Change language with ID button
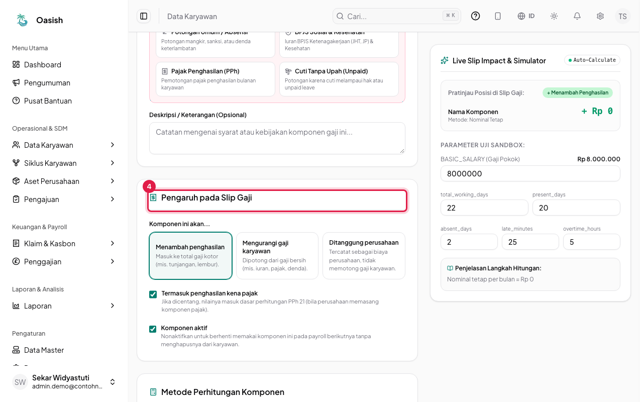Image resolution: width=643 pixels, height=402 pixels. [x=526, y=16]
